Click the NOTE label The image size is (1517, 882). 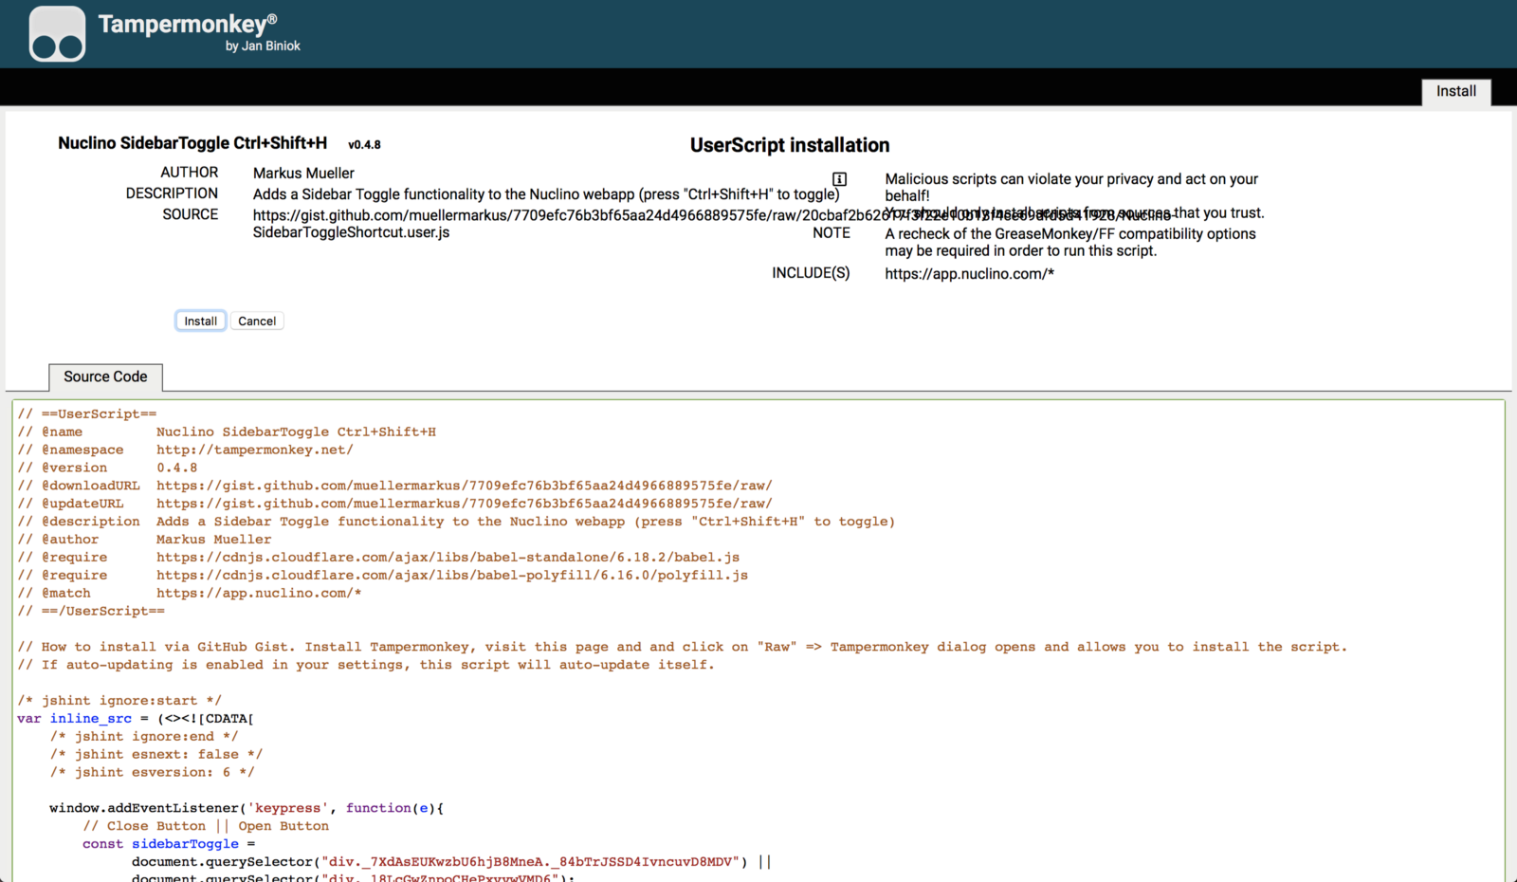coord(832,233)
